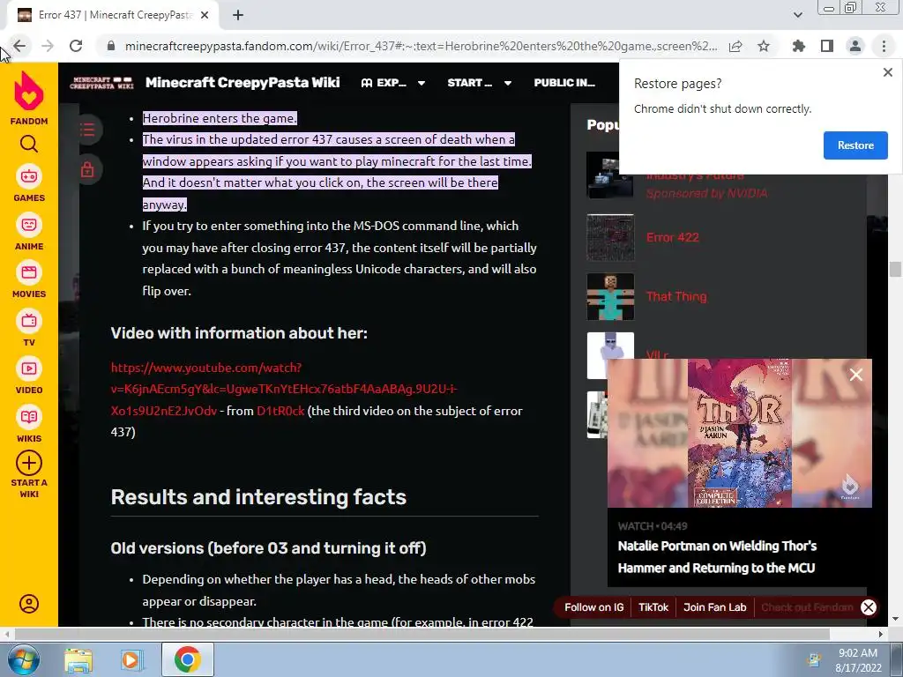Open the TV section in the sidebar
Viewport: 903px width, 677px height.
pos(29,328)
